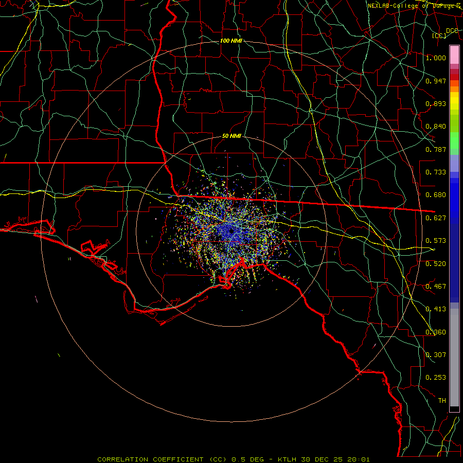Screen dimensions: 463x463
Task: Select the 0.520 scale value
Action: coord(436,264)
